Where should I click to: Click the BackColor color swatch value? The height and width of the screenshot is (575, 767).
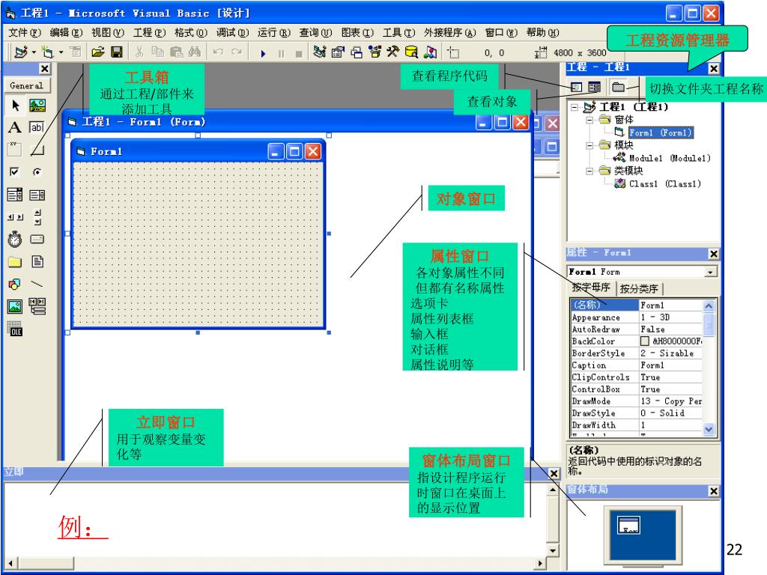pos(645,341)
